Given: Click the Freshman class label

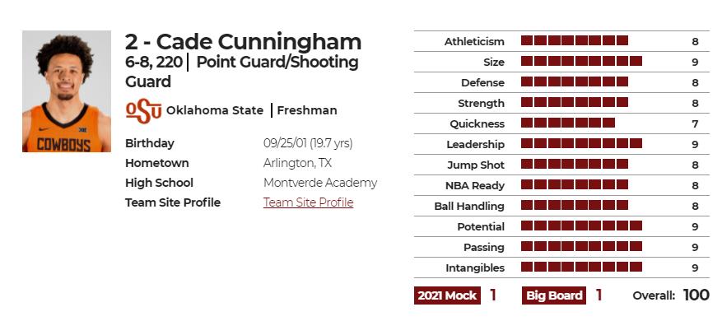Looking at the screenshot, I should [307, 110].
